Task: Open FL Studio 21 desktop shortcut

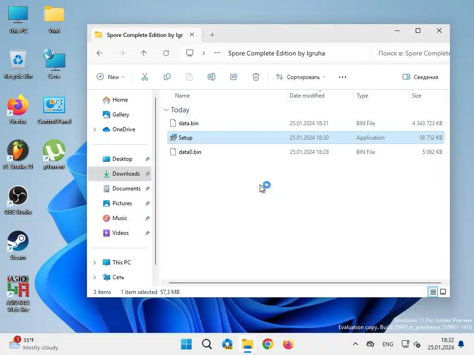Action: pos(18,154)
